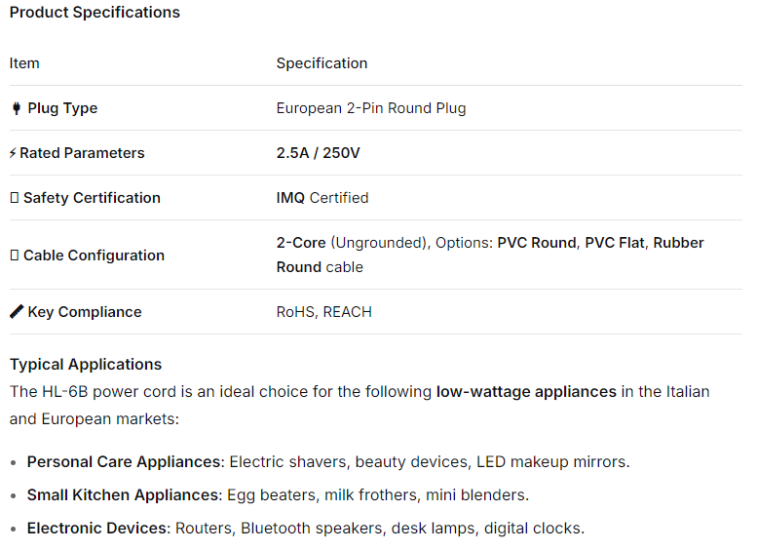Click the square icon beside Cable Configuration
757x551 pixels.
tap(15, 256)
